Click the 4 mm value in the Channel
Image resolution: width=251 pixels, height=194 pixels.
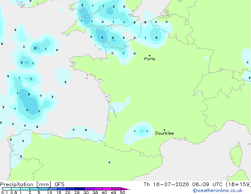pyautogui.click(x=102, y=38)
